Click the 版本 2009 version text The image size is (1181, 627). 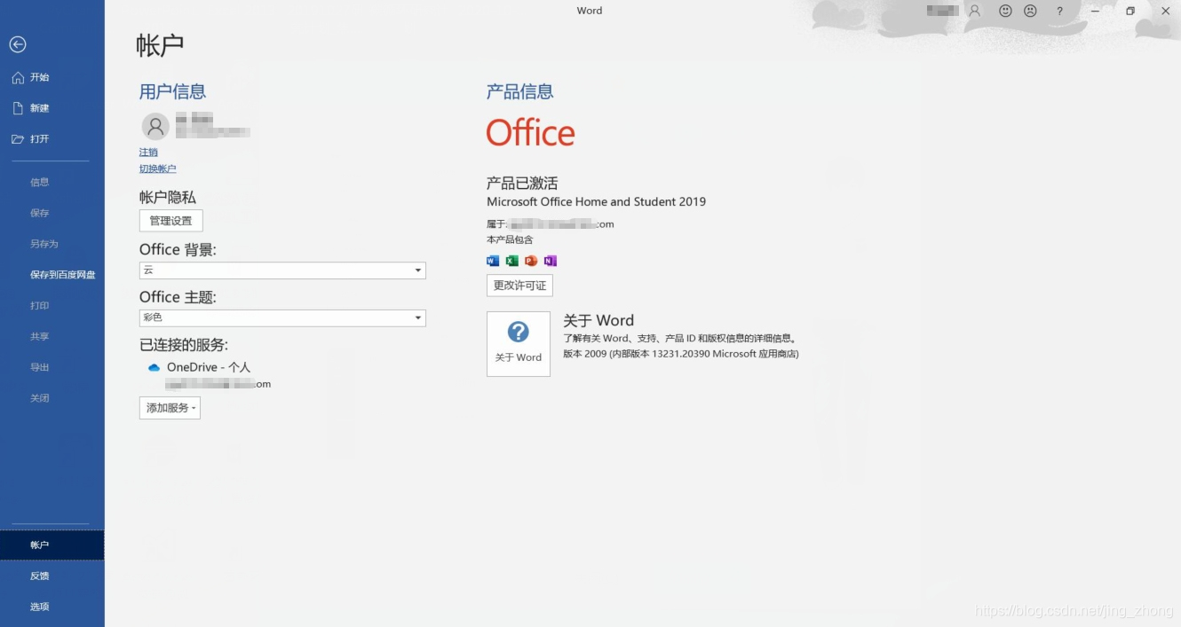[681, 354]
